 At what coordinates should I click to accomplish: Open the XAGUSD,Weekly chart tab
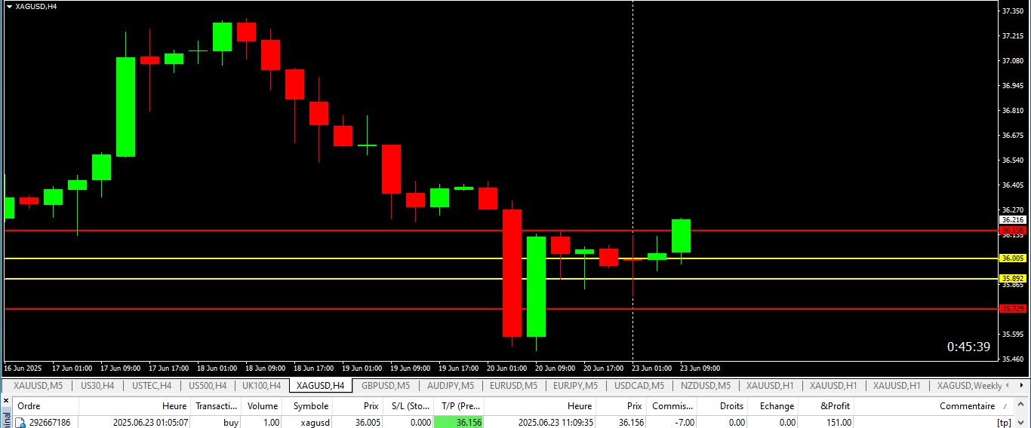click(970, 385)
